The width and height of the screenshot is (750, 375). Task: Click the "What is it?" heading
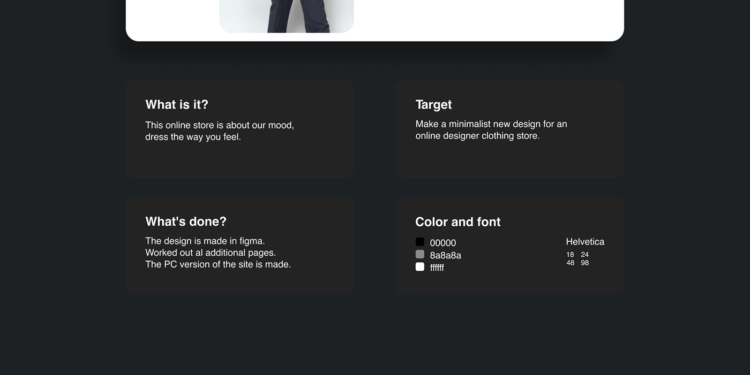[177, 104]
